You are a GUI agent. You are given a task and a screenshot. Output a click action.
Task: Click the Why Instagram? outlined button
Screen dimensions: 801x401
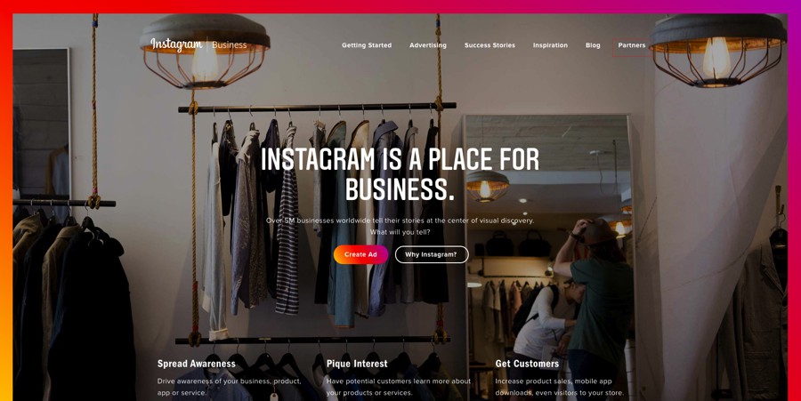click(431, 254)
